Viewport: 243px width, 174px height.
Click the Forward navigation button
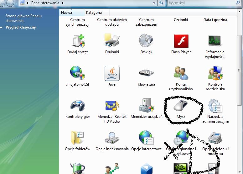coord(10,3)
